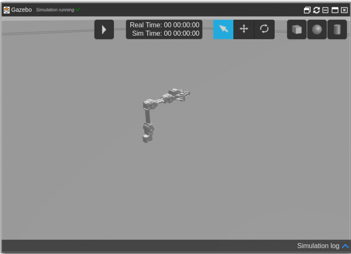This screenshot has height=254, width=351.
Task: Click the Gazebo logo icon
Action: (7, 10)
